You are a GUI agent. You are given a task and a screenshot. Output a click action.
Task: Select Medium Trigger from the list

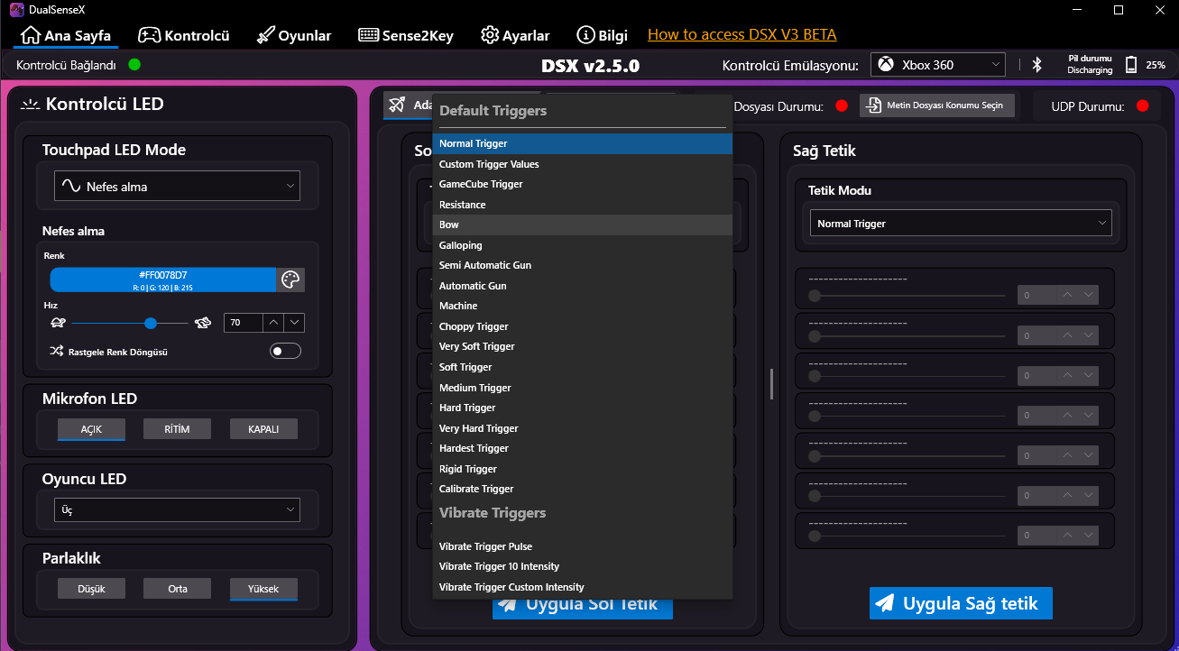tap(582, 388)
